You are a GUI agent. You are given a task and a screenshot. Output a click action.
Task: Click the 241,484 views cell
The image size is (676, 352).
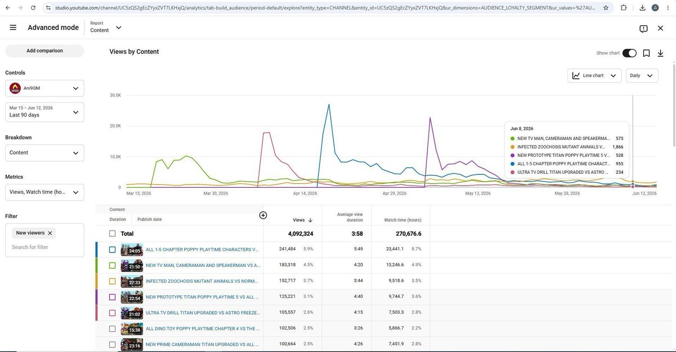(287, 249)
